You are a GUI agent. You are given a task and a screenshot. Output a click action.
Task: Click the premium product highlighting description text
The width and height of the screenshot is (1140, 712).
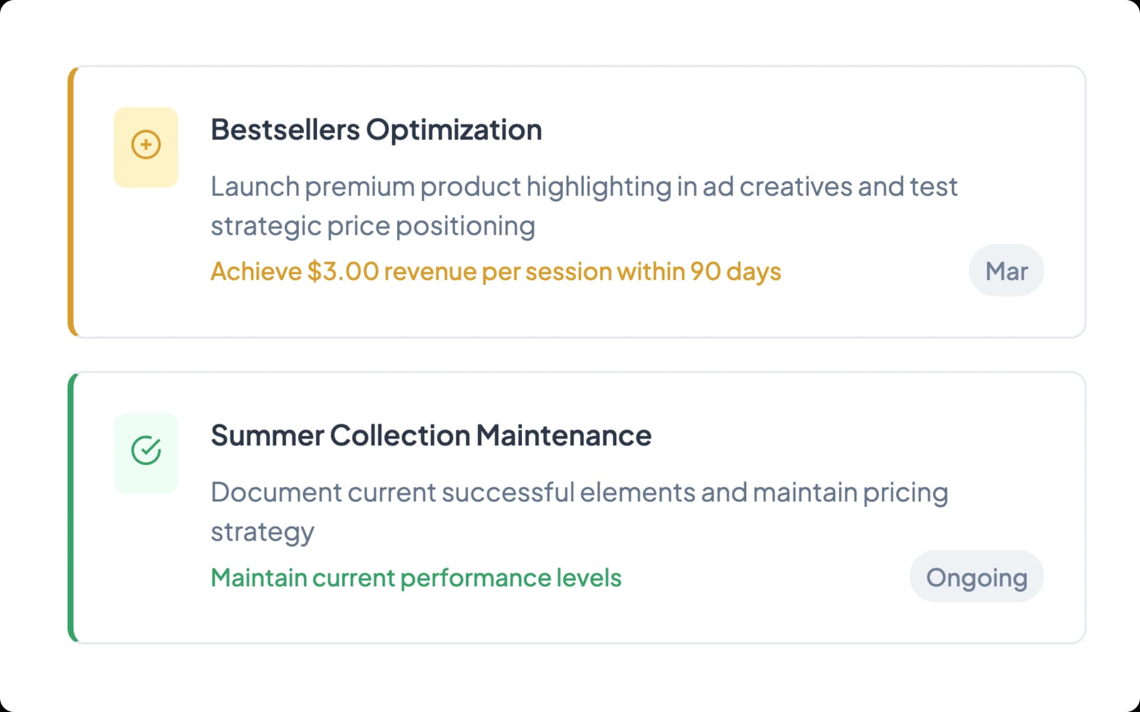(584, 205)
